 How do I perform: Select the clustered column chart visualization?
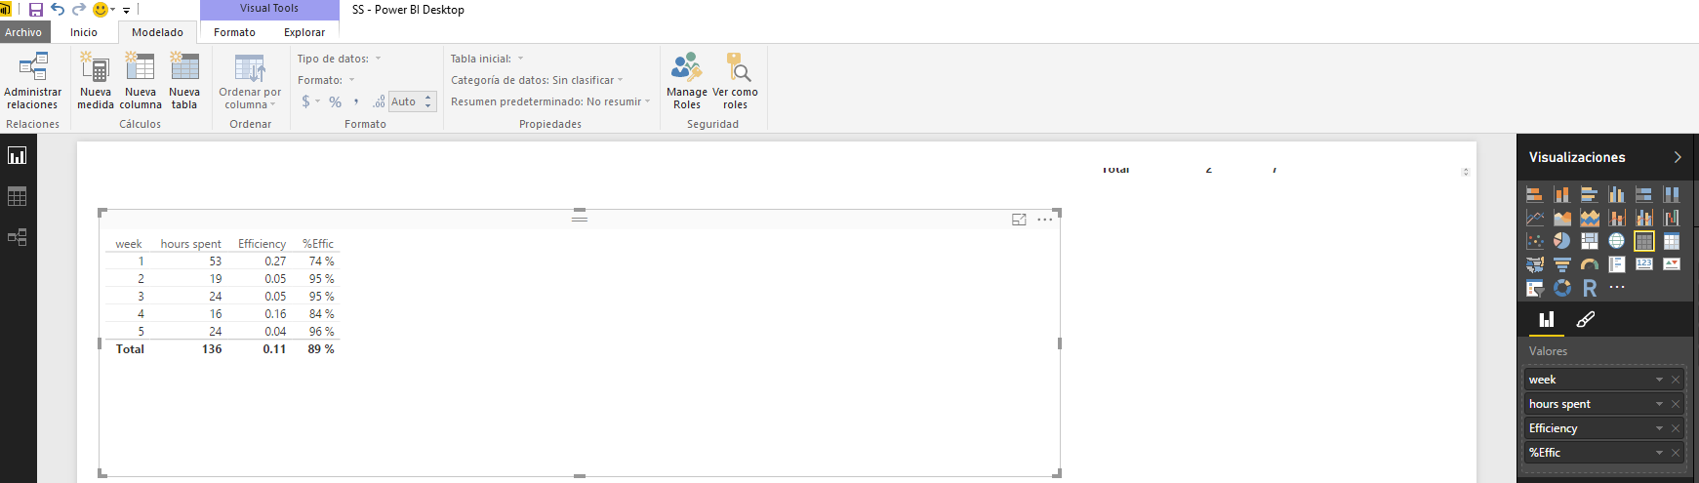pos(1617,194)
